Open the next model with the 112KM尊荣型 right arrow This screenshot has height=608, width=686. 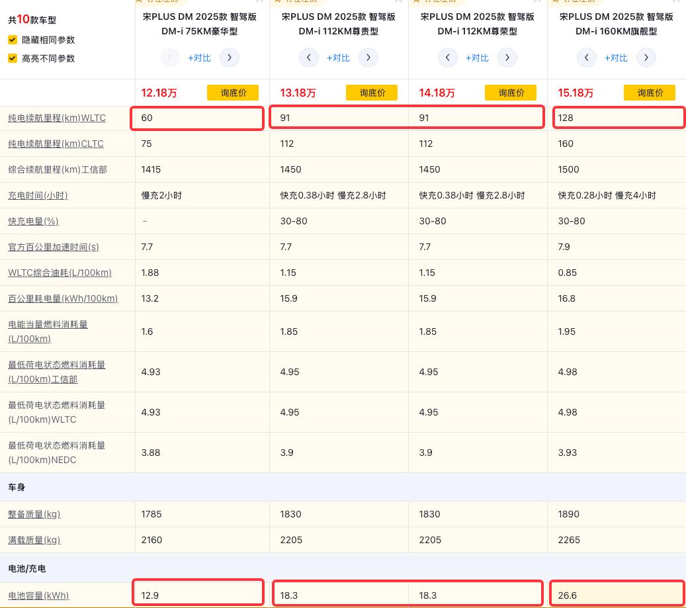[507, 58]
